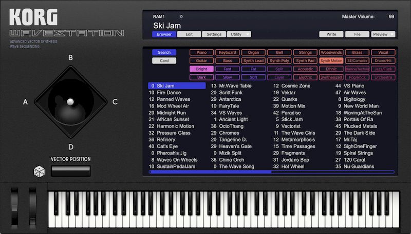Image resolution: width=411 pixels, height=234 pixels.
Task: Click the File button
Action: point(357,34)
